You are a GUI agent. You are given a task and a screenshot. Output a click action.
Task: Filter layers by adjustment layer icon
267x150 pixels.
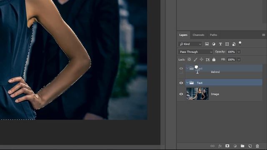(x=214, y=44)
